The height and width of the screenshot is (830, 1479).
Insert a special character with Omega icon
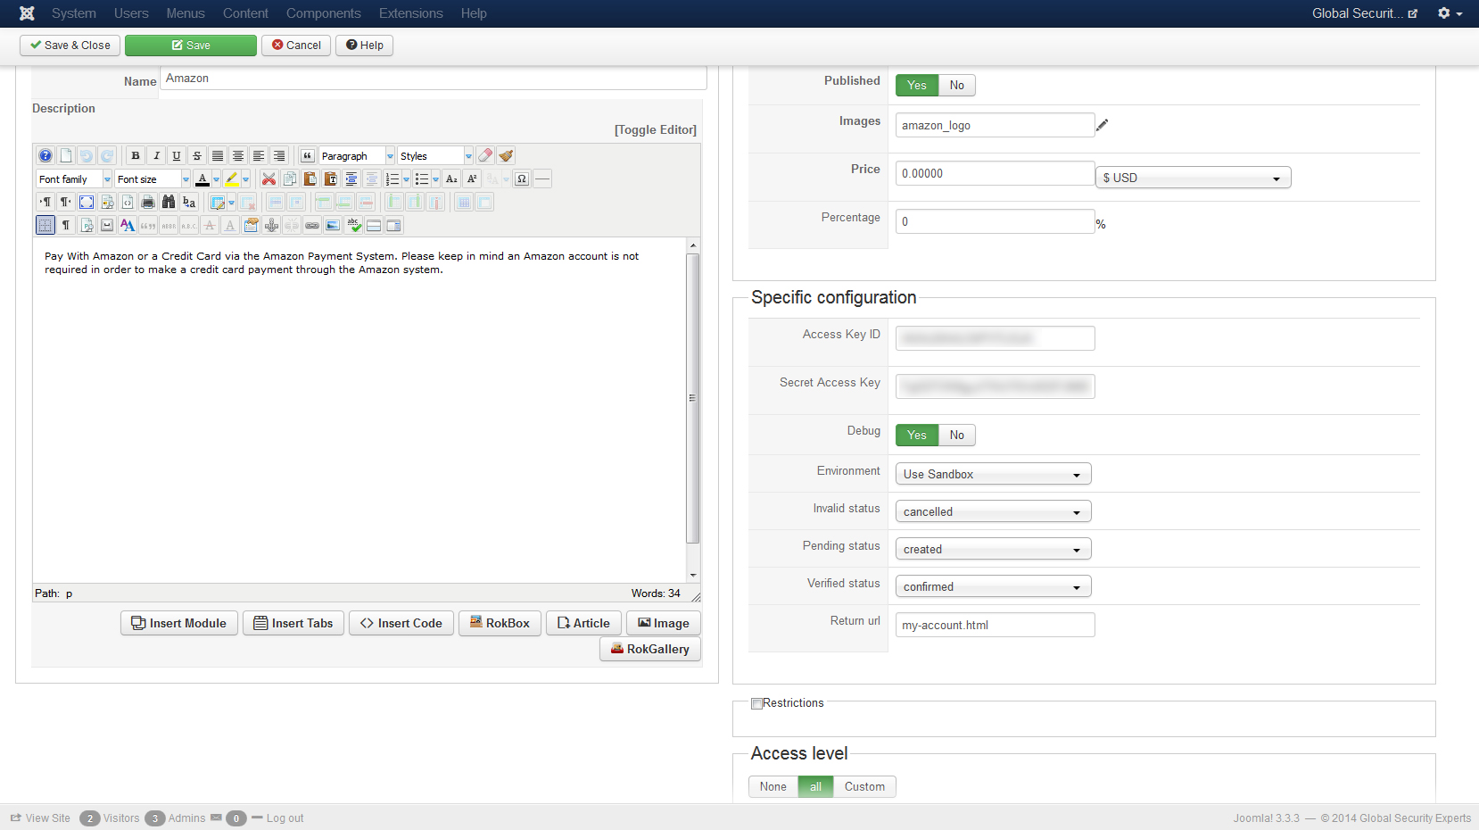click(522, 178)
